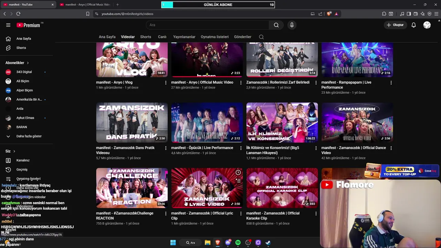The image size is (441, 248).
Task: Select the Shorts channel tab
Action: 146,37
